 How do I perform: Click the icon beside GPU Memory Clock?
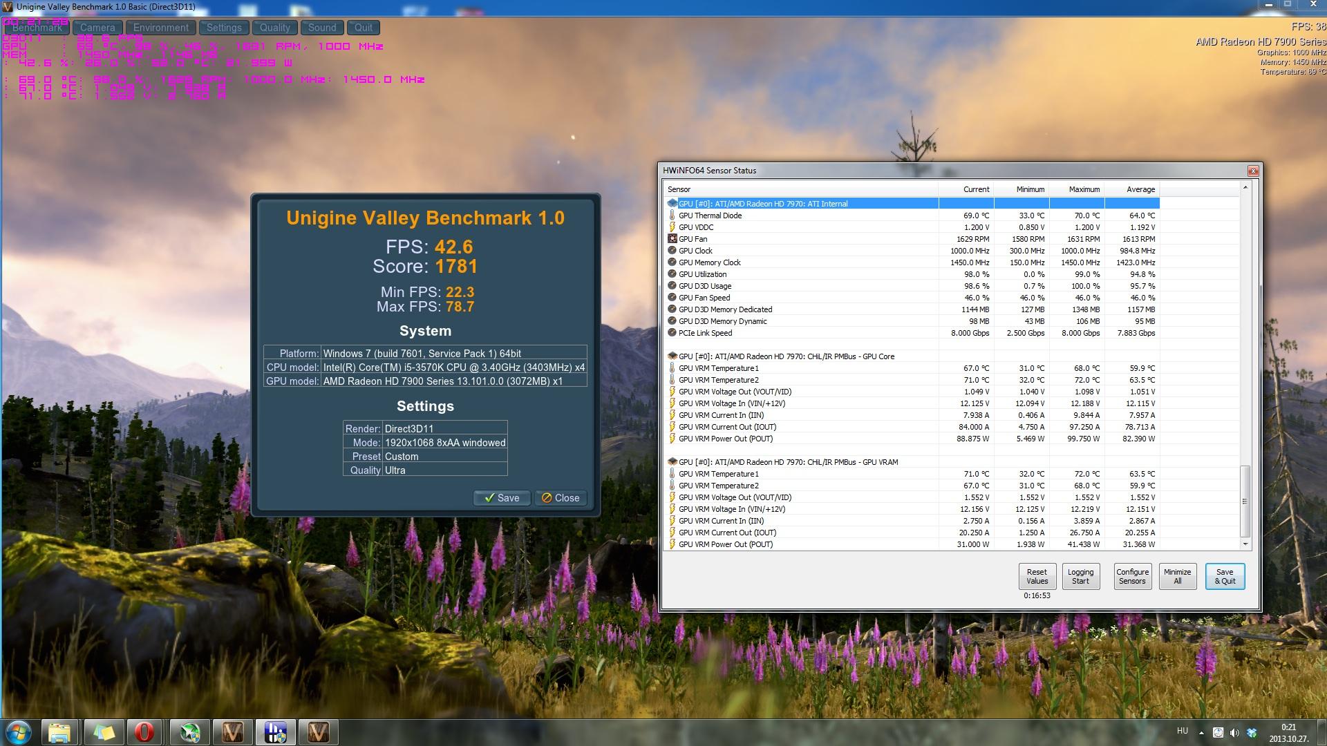click(x=672, y=262)
